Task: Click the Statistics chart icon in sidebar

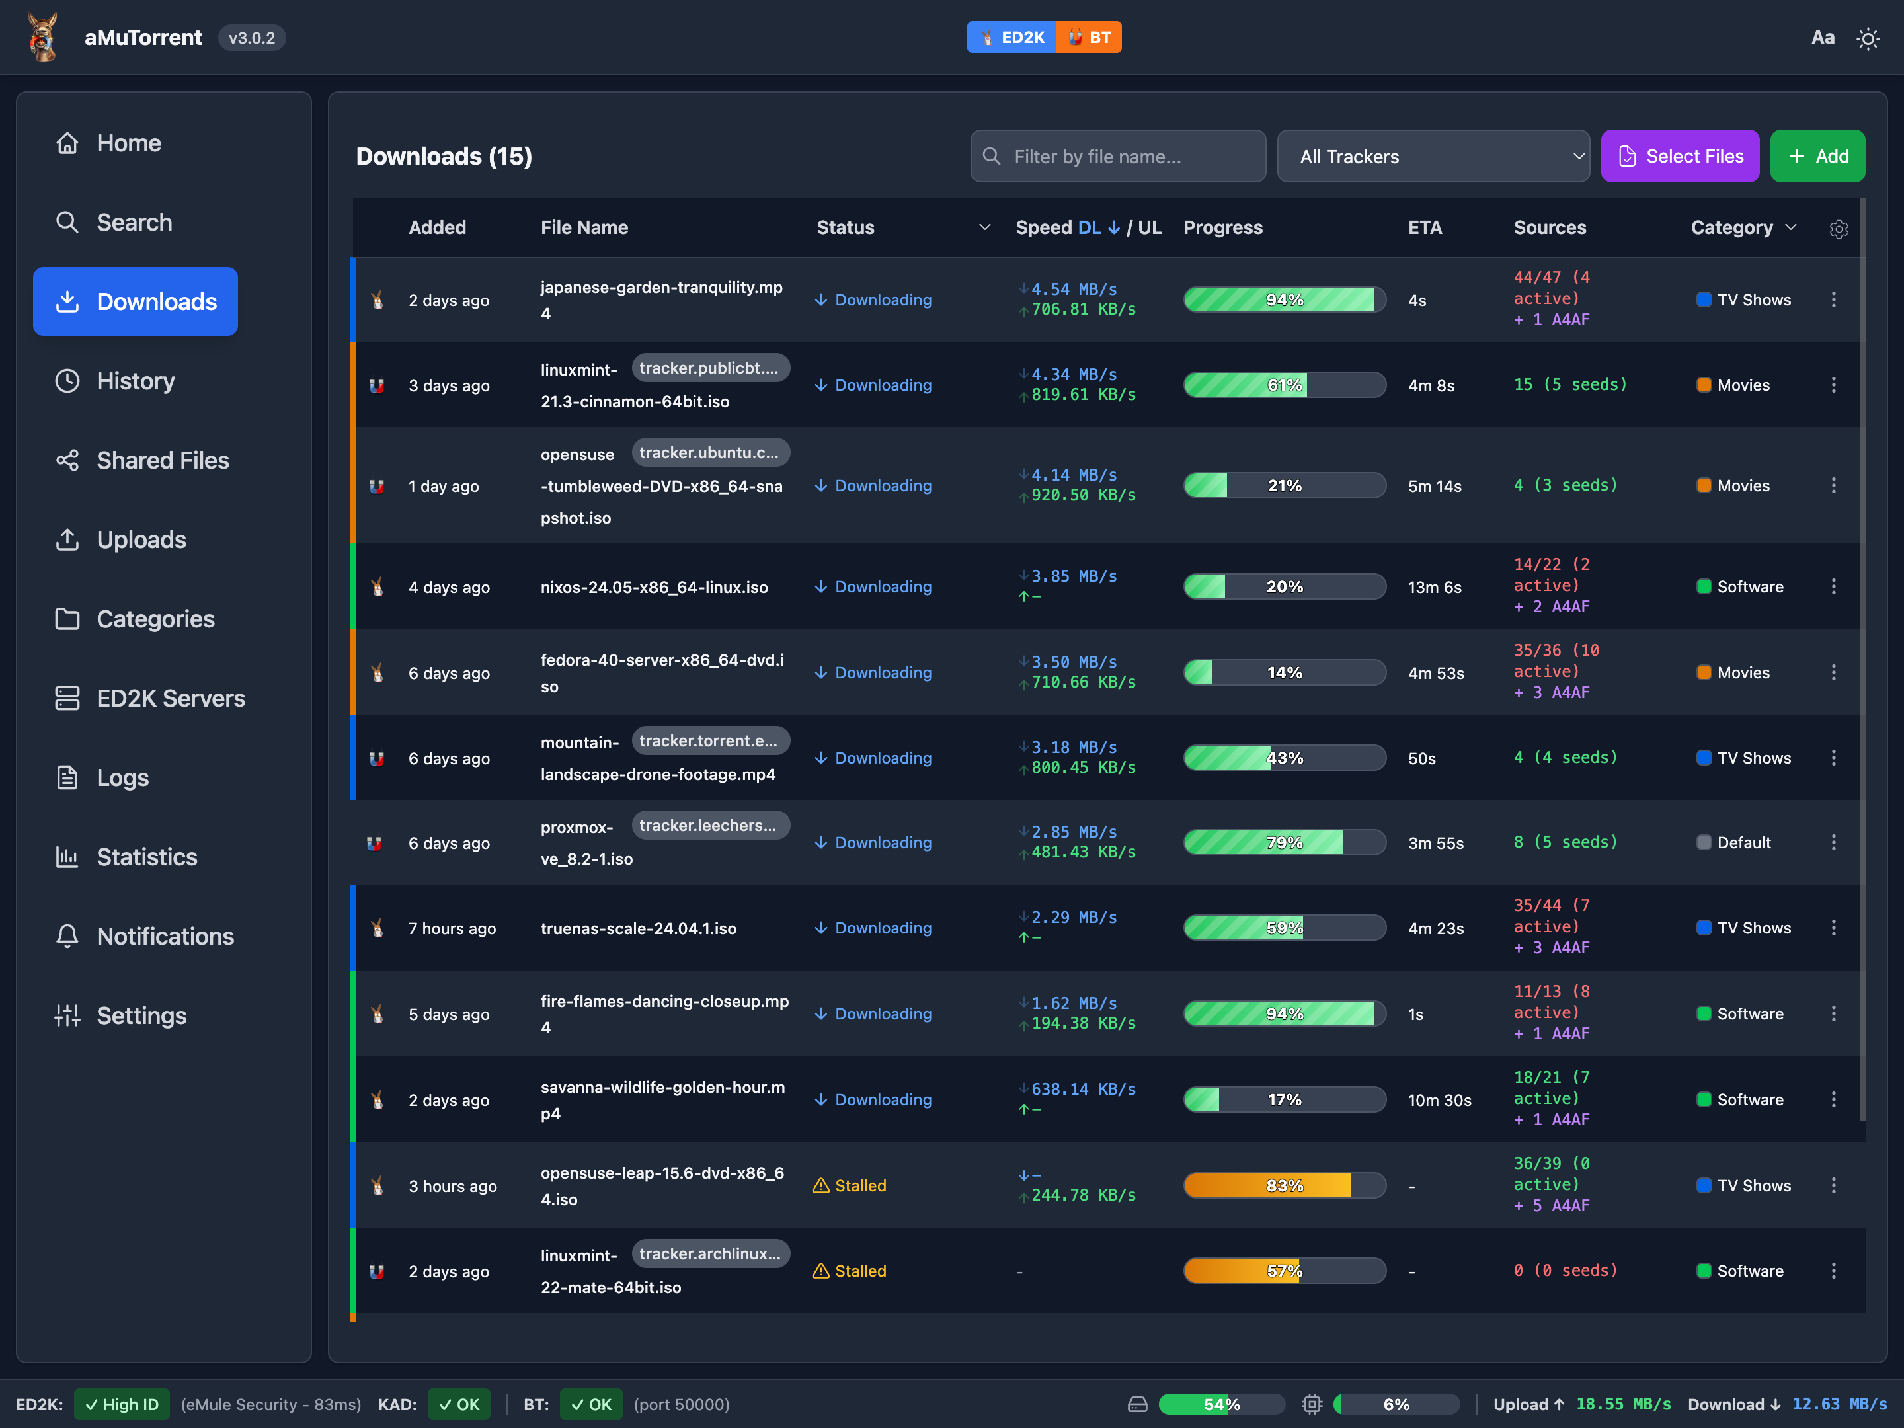Action: (x=67, y=856)
